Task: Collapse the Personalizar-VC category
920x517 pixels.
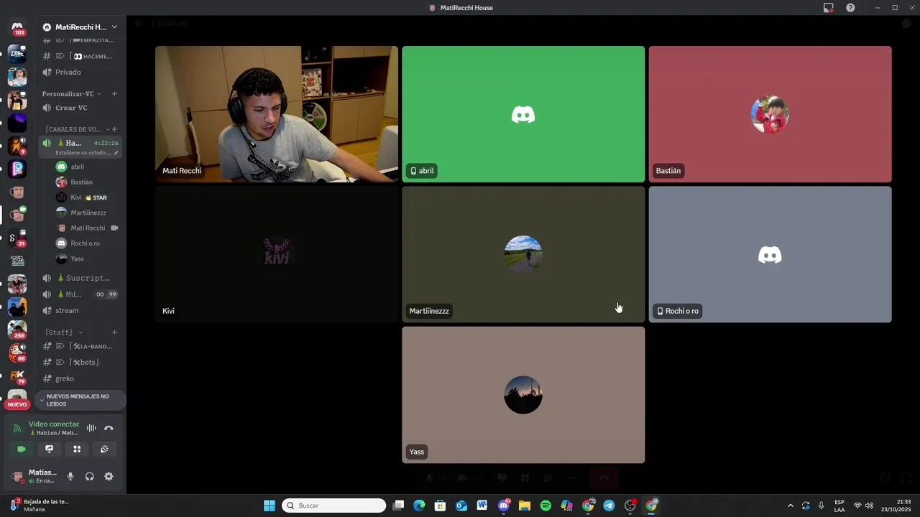Action: 71,94
